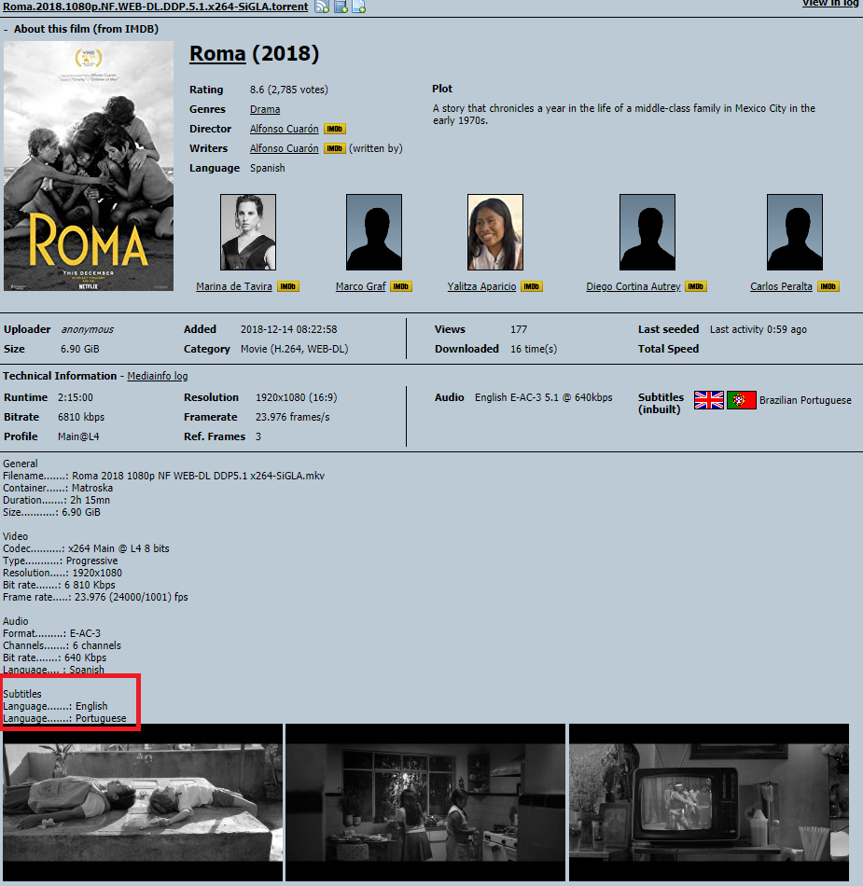863x886 pixels.
Task: Open Marina de Tavira's name link
Action: [x=234, y=286]
